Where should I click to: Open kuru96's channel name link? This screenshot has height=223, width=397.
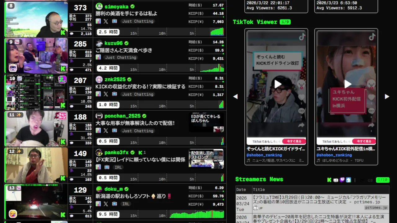(x=114, y=43)
